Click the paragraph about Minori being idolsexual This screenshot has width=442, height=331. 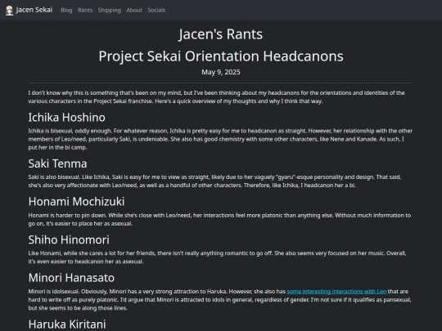coord(220,300)
